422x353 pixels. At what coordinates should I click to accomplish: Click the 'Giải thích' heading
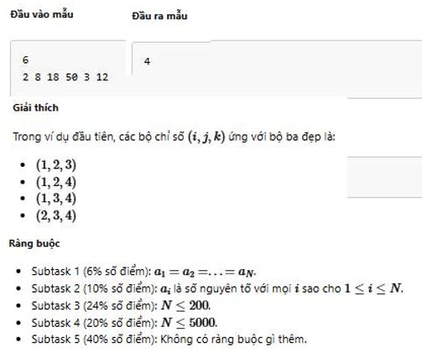click(x=35, y=107)
